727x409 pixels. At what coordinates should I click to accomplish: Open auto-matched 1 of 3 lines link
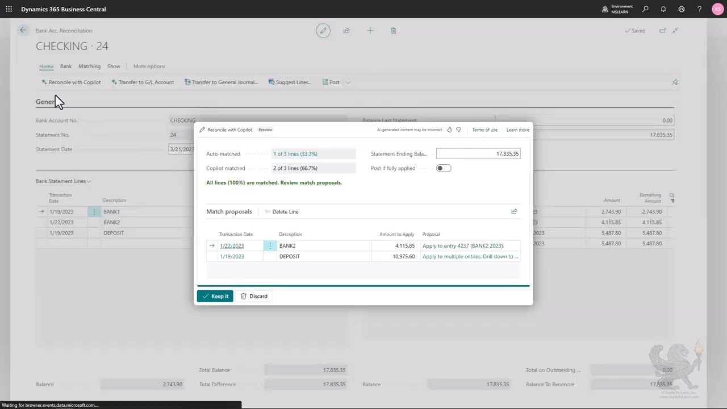pyautogui.click(x=295, y=154)
